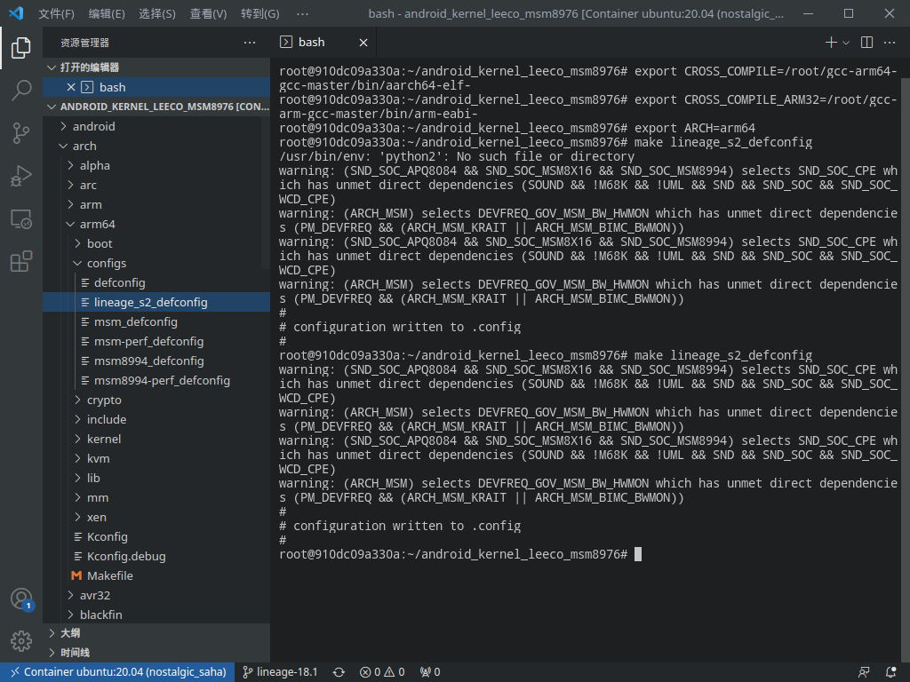
Task: Click errors and warnings count in status bar
Action: [x=381, y=672]
